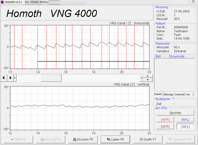The height and width of the screenshot is (145, 198).
Task: Decrease scale with the down stepper arrow
Action: click(x=148, y=80)
